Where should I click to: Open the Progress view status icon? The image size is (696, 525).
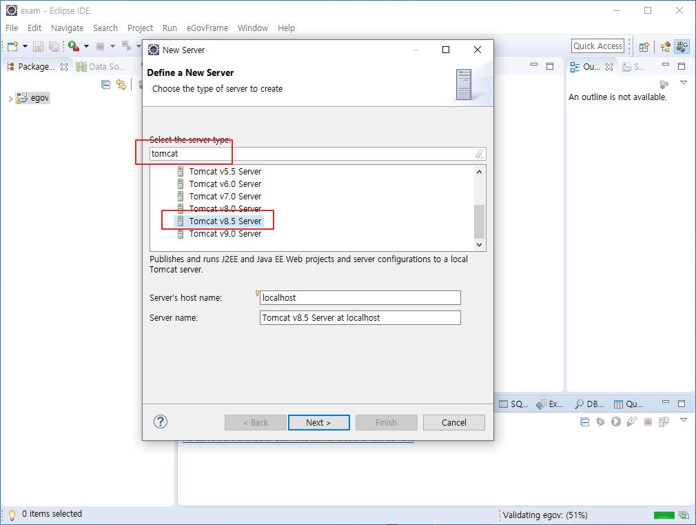pyautogui.click(x=684, y=515)
